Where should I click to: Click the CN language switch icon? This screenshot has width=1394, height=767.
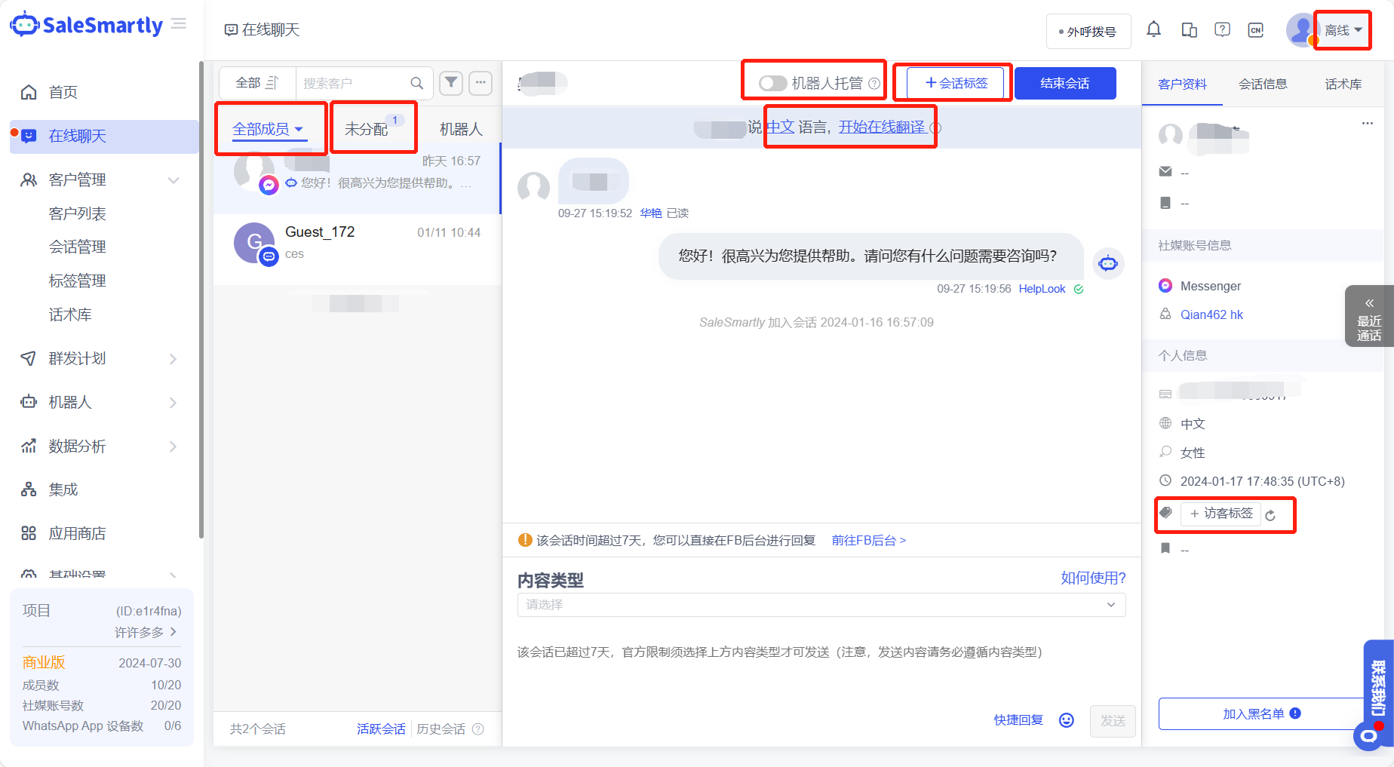click(1256, 29)
